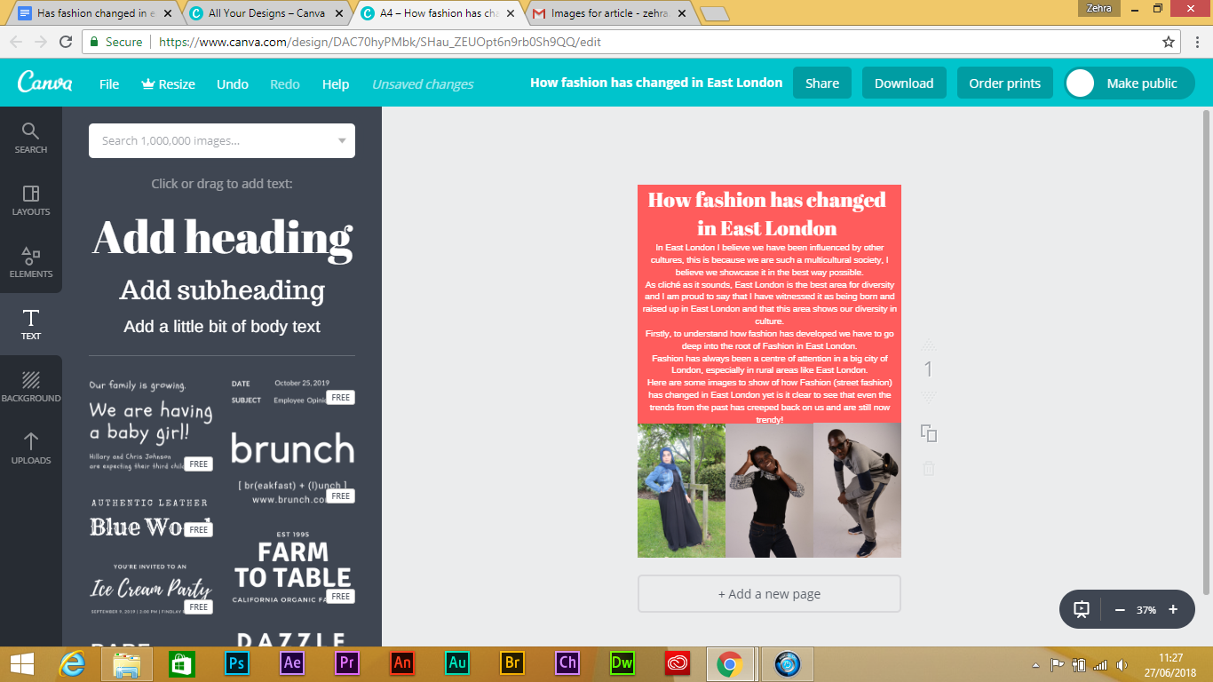Open Adobe Audition from the taskbar
Image resolution: width=1213 pixels, height=682 pixels.
coord(456,663)
